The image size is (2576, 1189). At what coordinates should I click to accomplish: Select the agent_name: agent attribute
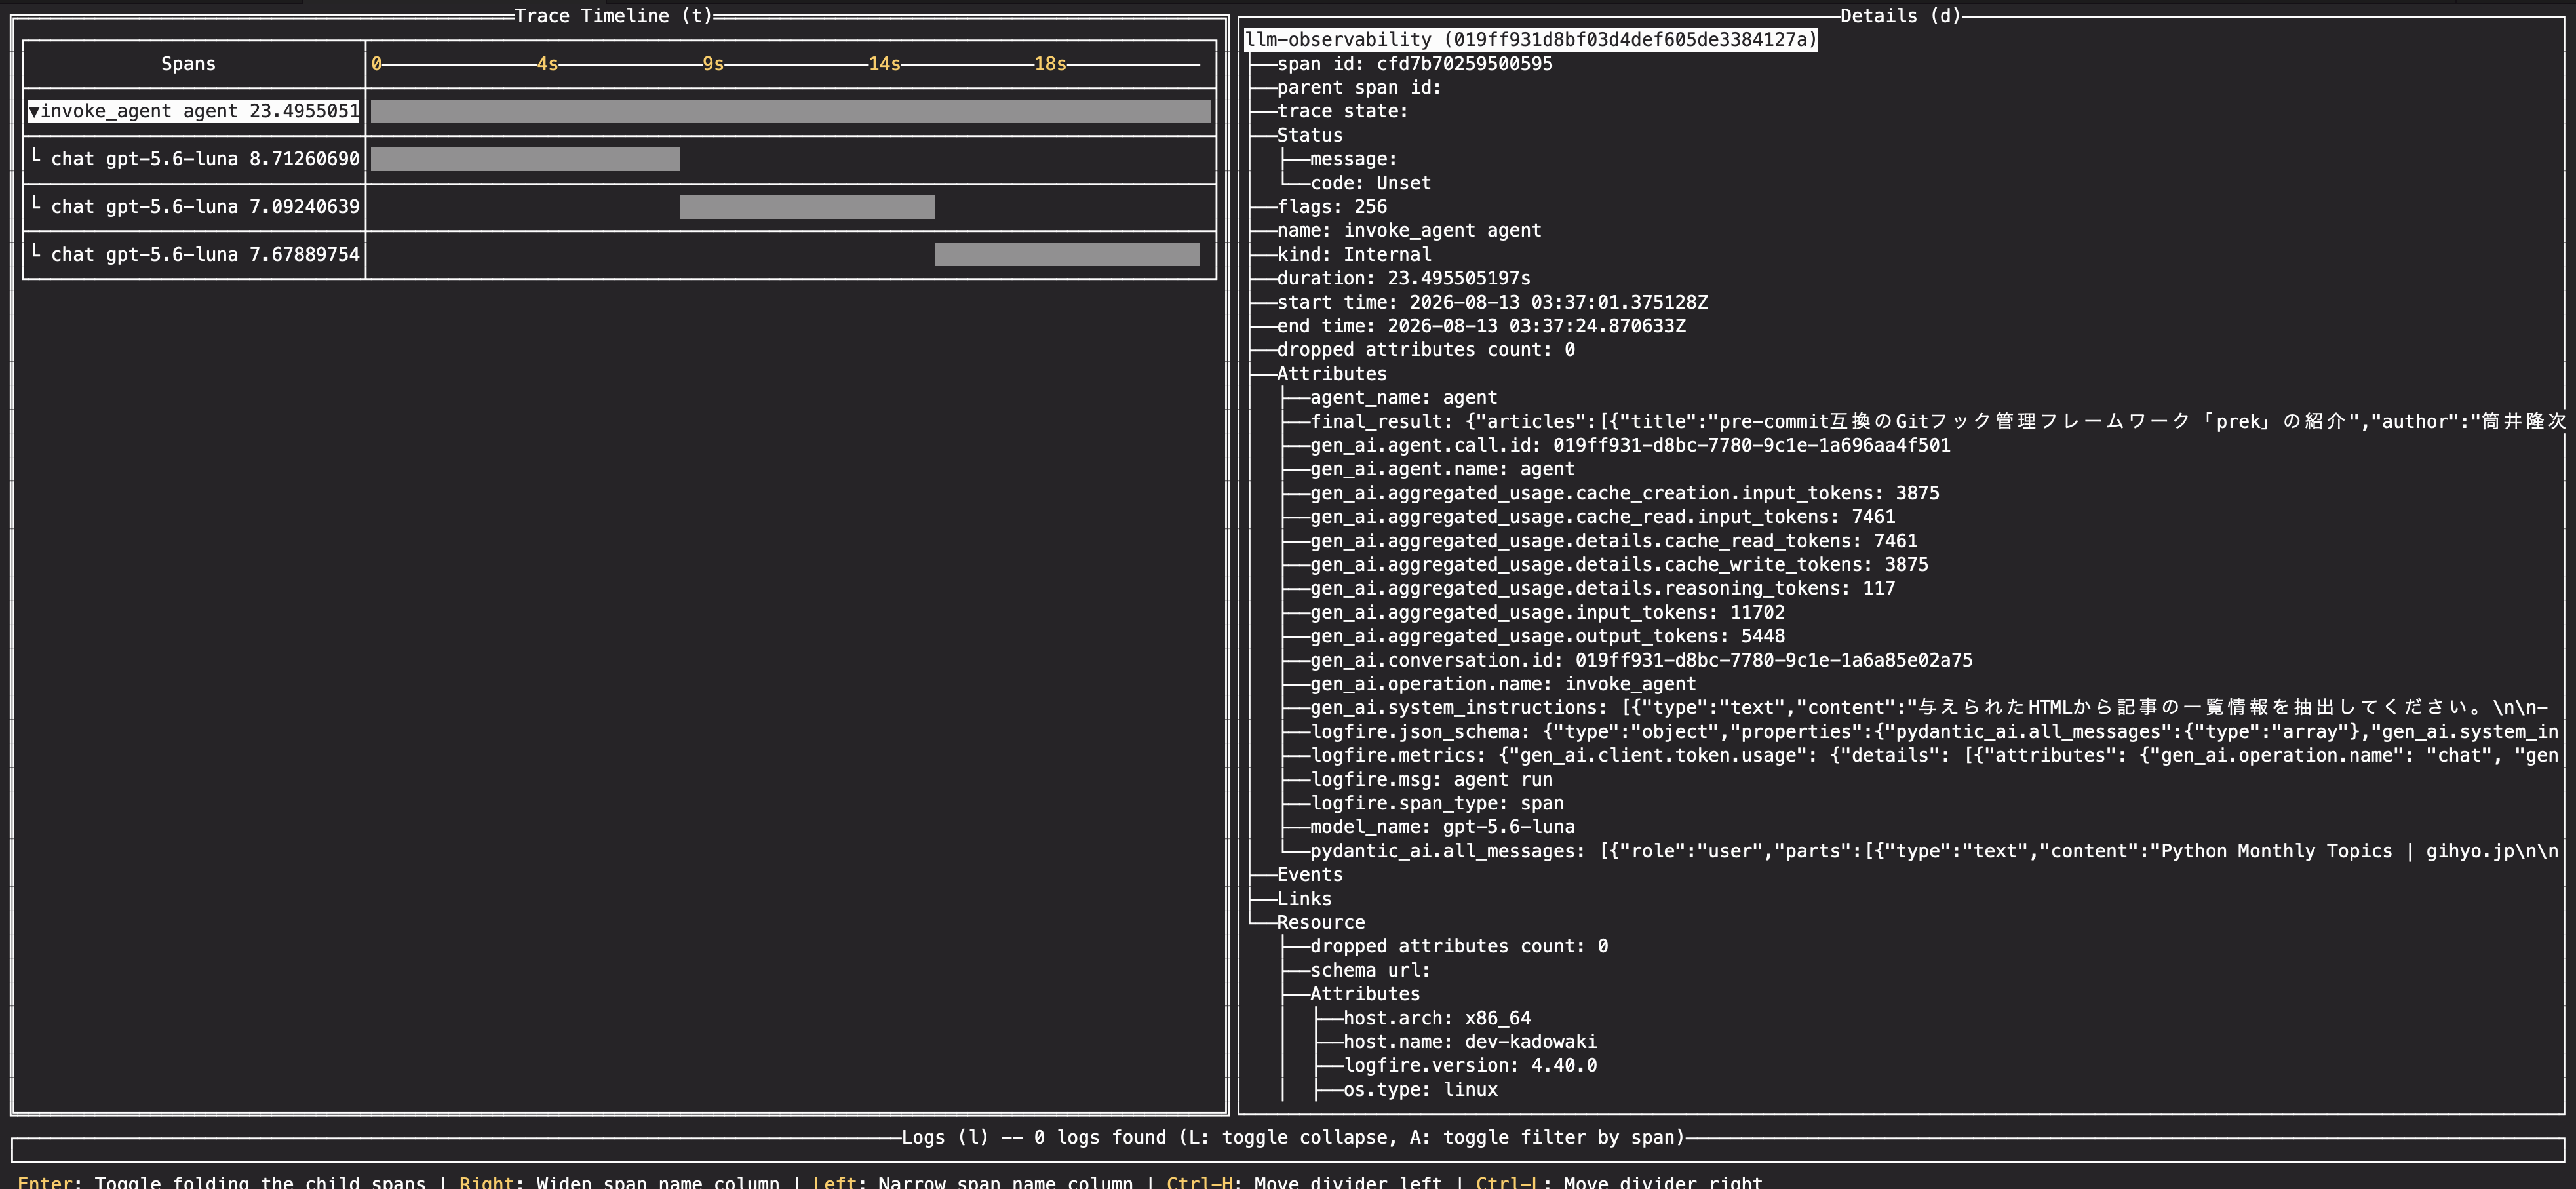(x=1403, y=398)
